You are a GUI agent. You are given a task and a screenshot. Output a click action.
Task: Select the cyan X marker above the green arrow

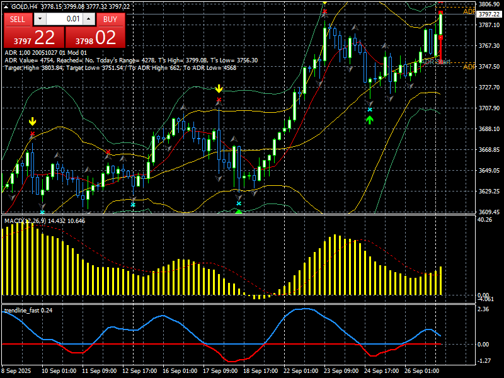370,110
